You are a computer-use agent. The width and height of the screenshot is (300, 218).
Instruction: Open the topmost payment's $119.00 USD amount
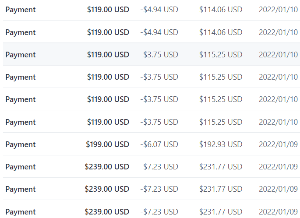coord(108,10)
